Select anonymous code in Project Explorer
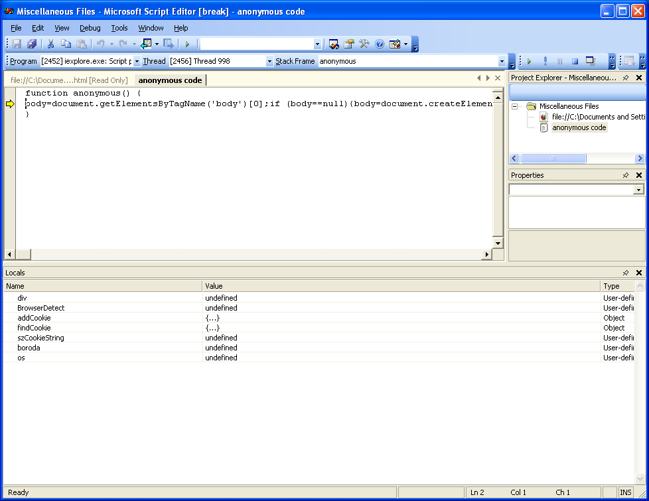This screenshot has height=501, width=649. point(579,127)
